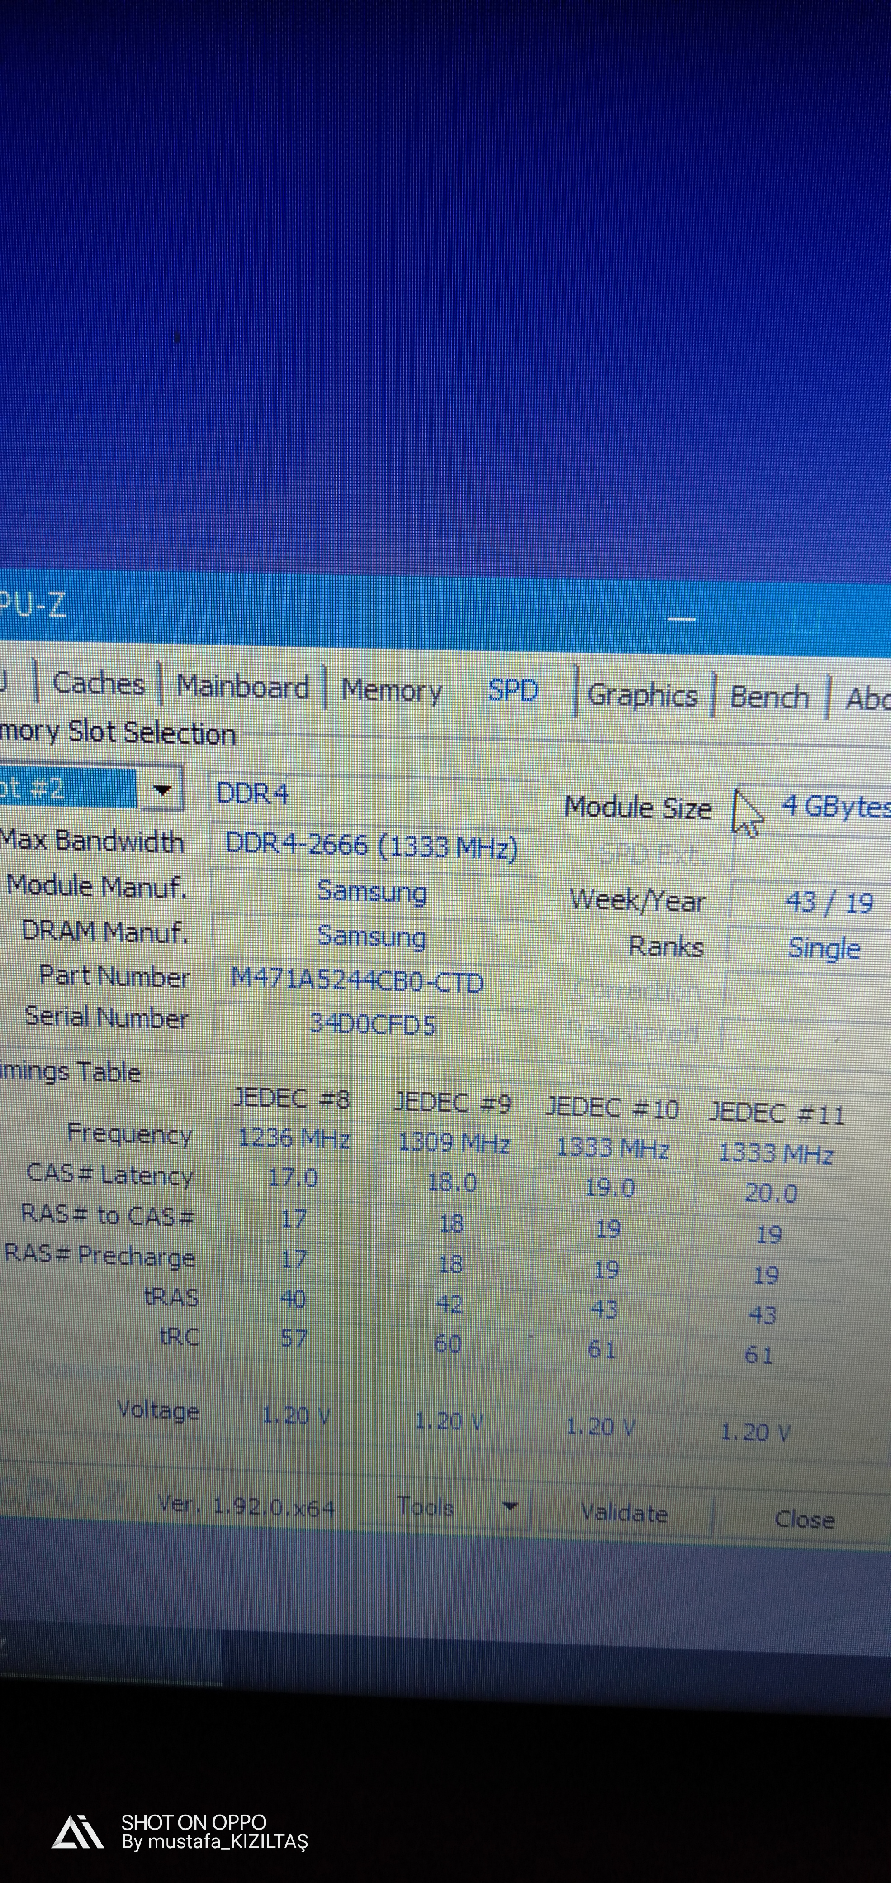Click the Week/Year value 43 / 19
The image size is (891, 1883).
tap(829, 903)
